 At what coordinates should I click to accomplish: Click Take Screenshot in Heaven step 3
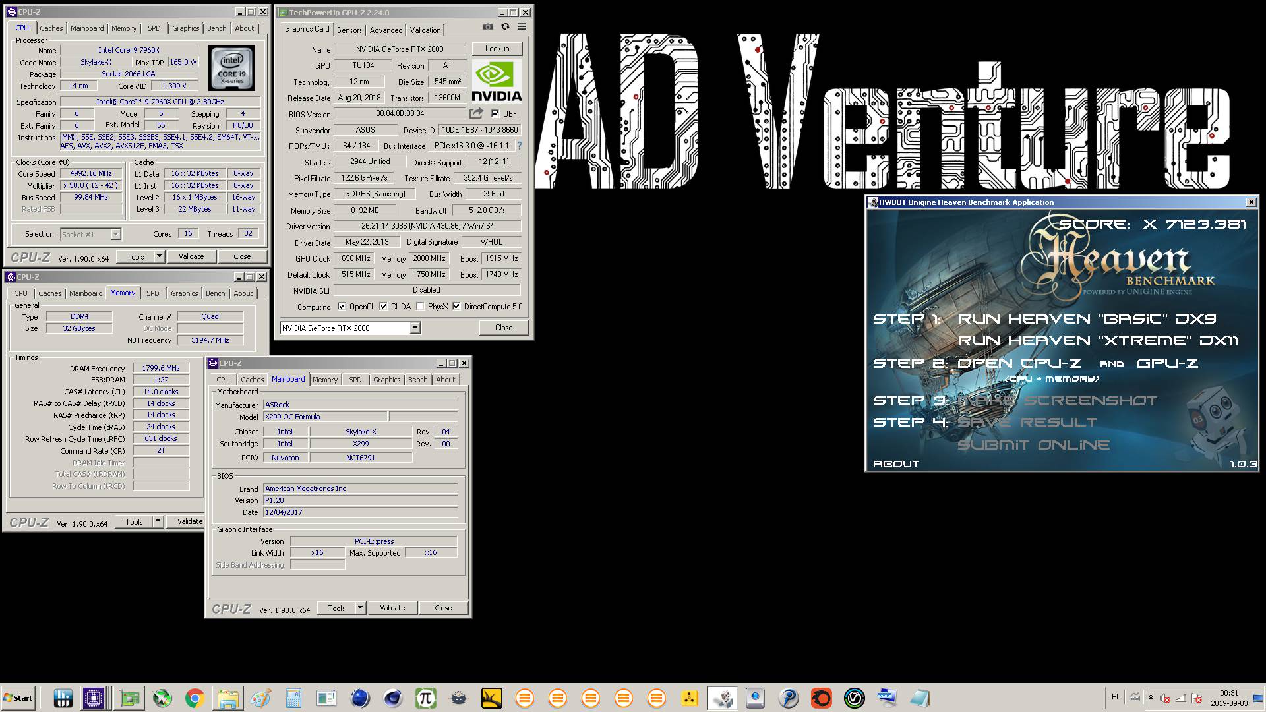1057,401
